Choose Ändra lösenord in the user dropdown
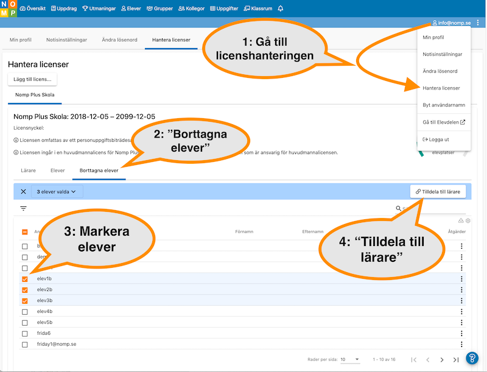The width and height of the screenshot is (487, 372). coord(440,71)
